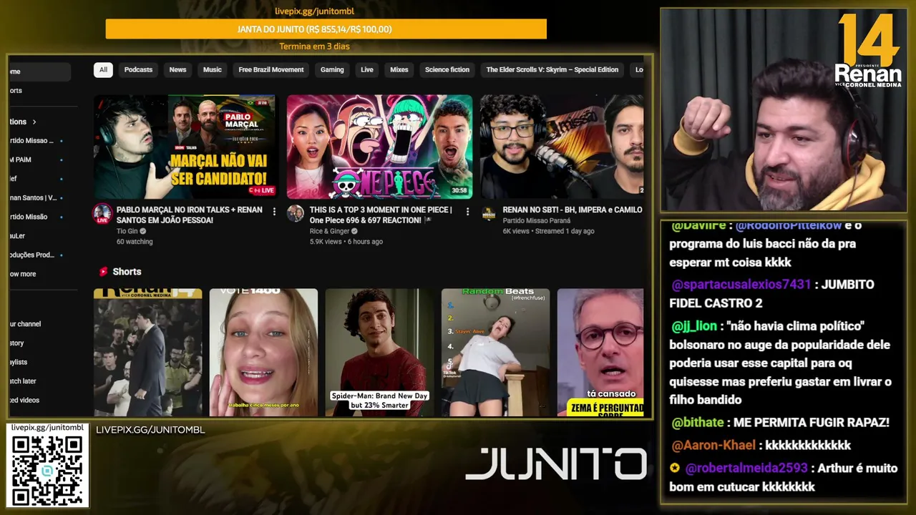This screenshot has height=515, width=916.
Task: Open the 'THIS IS A TOP 3 MOMENT' video title
Action: tap(381, 215)
